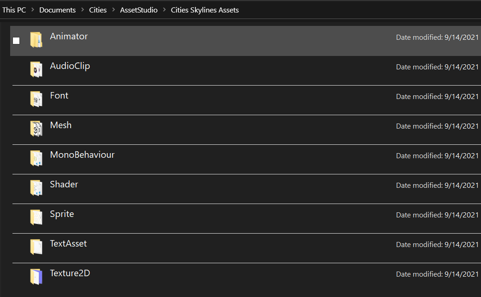Click the Animator folder icon
Viewport: 481px width, 297px height.
36,40
